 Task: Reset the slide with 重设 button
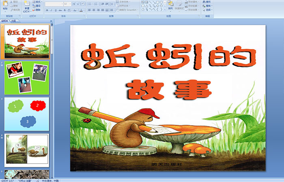pyautogui.click(x=36, y=6)
